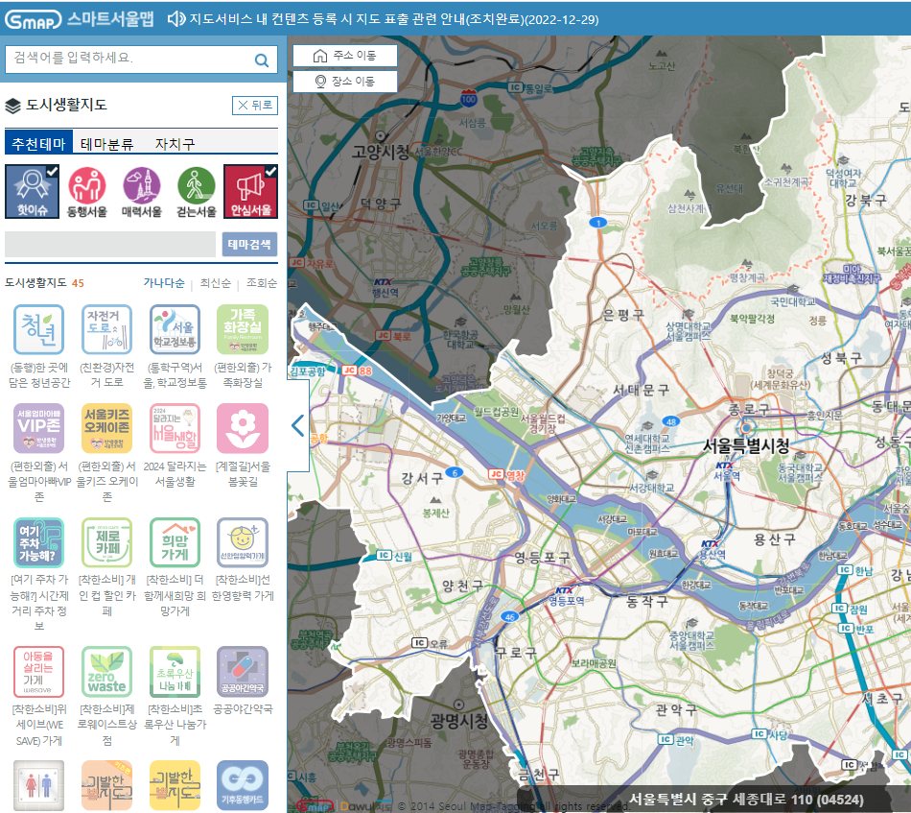
Task: Click the Smap logo in the header
Action: [34, 20]
